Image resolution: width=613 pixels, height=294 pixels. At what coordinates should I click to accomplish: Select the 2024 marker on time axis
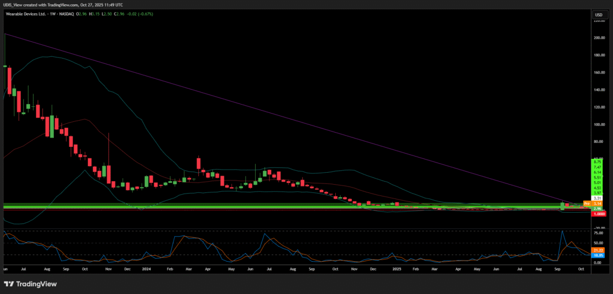147,269
